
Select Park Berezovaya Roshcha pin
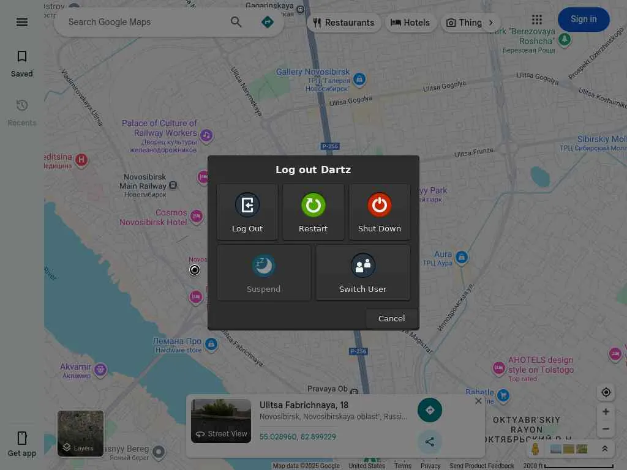tap(564, 40)
